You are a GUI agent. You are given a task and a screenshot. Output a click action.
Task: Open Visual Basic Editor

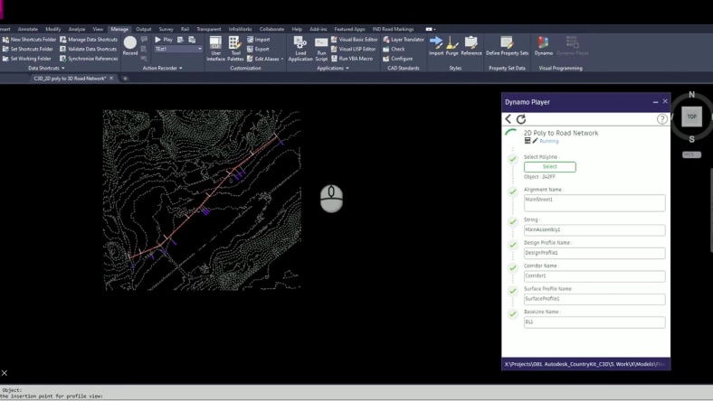[354, 40]
